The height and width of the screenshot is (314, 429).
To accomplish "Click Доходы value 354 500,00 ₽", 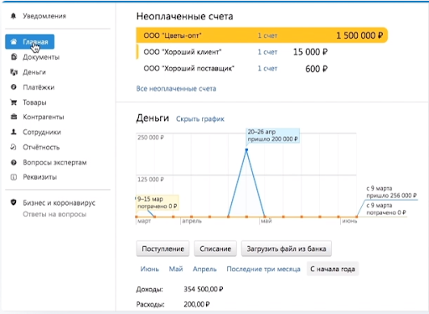I will [x=204, y=289].
